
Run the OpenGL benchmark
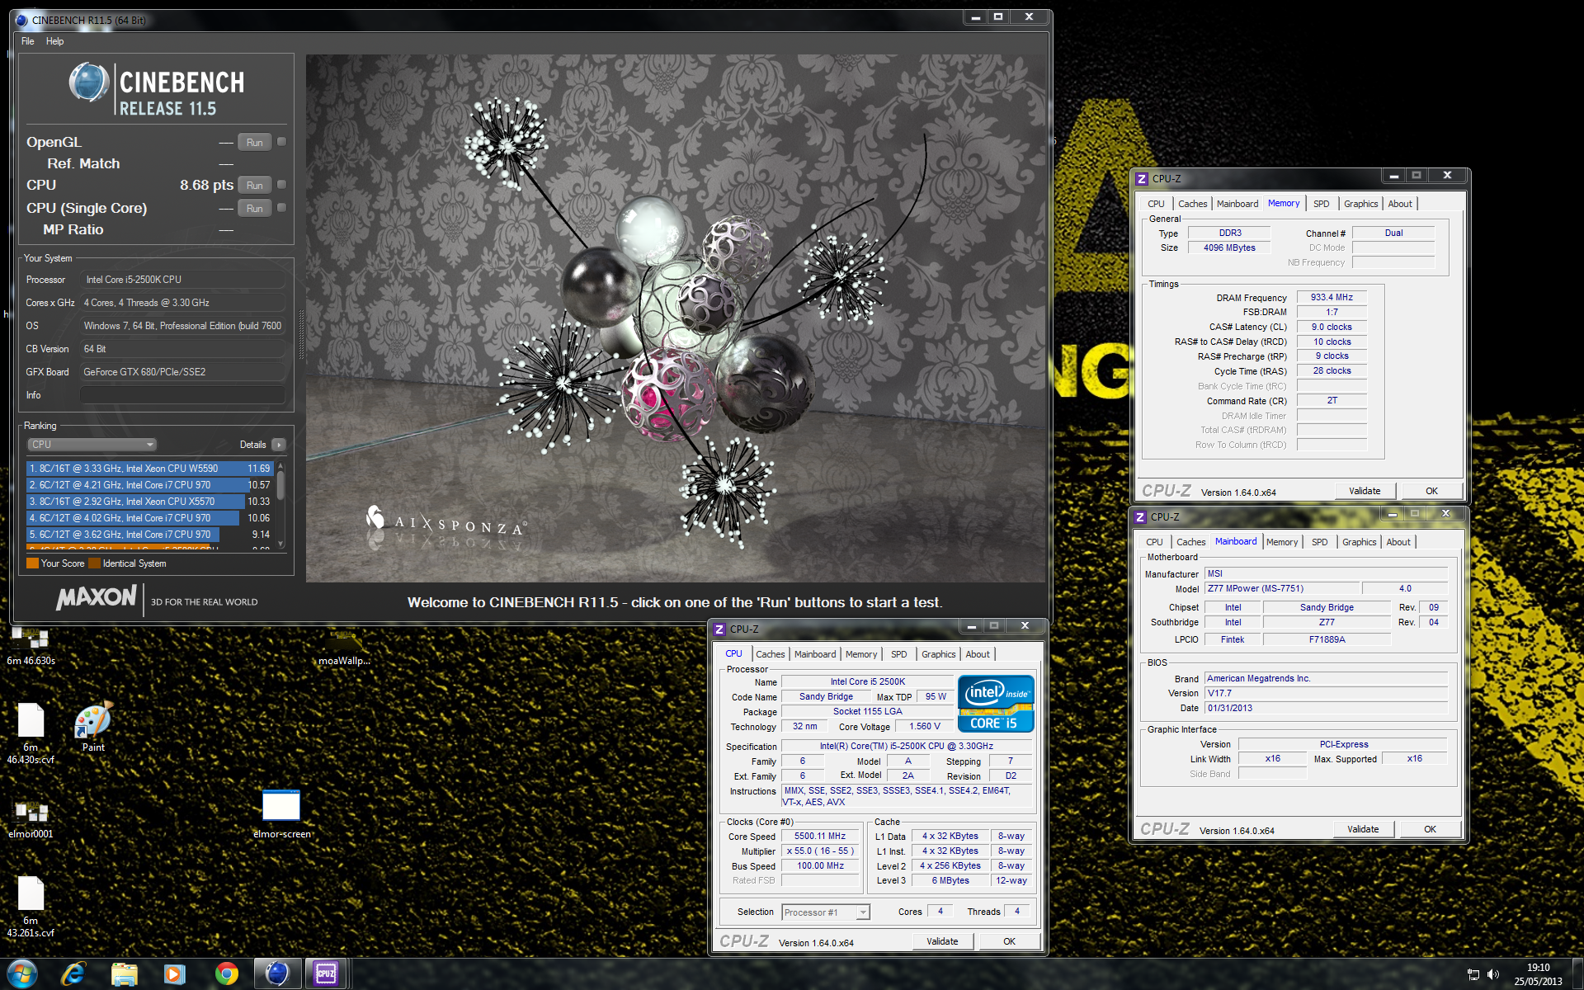click(255, 143)
